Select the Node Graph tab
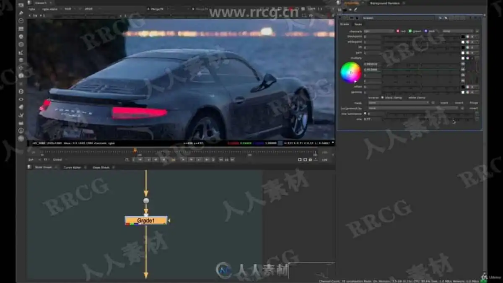 click(x=43, y=167)
